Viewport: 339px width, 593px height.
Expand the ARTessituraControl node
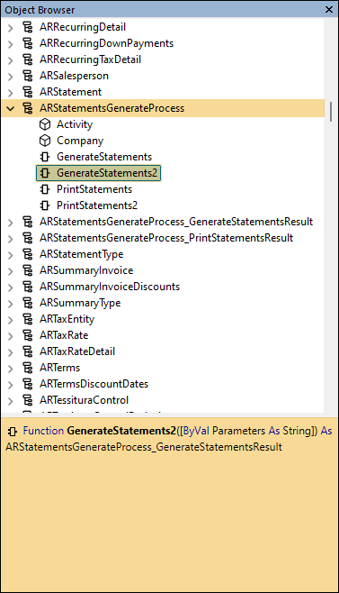point(11,400)
